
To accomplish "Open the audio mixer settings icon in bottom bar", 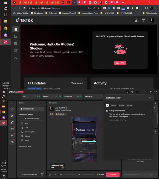I will pos(55,175).
